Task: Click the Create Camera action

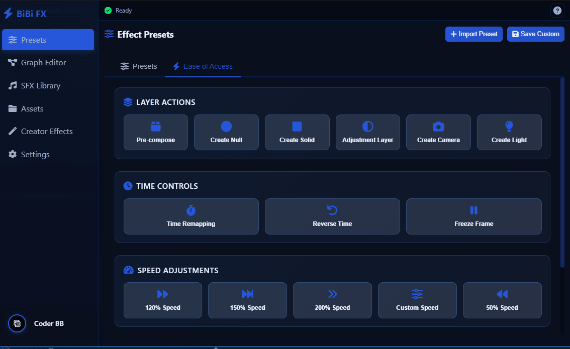Action: click(x=438, y=132)
